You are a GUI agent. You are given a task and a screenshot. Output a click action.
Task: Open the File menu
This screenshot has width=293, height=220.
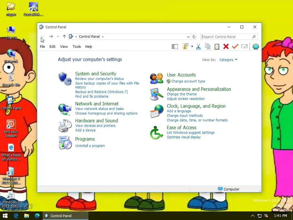pyautogui.click(x=42, y=47)
